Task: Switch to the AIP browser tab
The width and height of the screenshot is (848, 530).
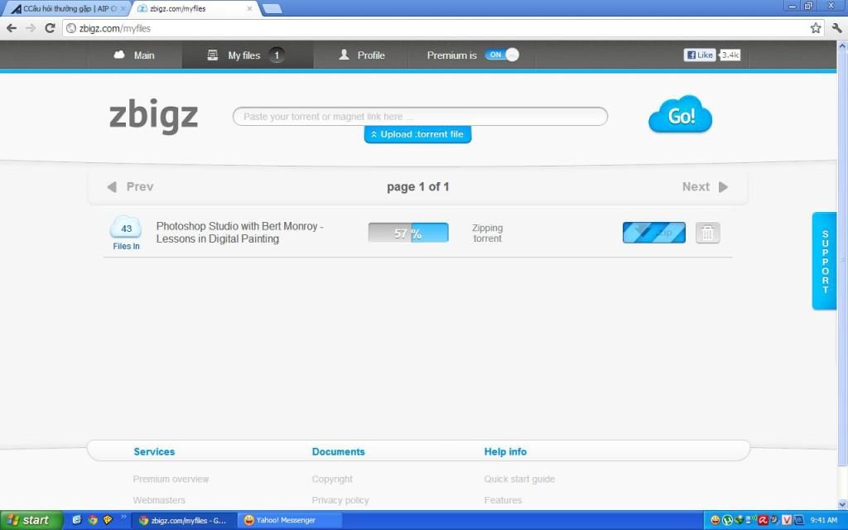Action: [68, 8]
